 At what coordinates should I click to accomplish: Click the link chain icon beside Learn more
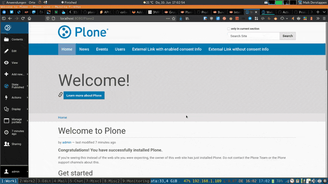(60, 94)
